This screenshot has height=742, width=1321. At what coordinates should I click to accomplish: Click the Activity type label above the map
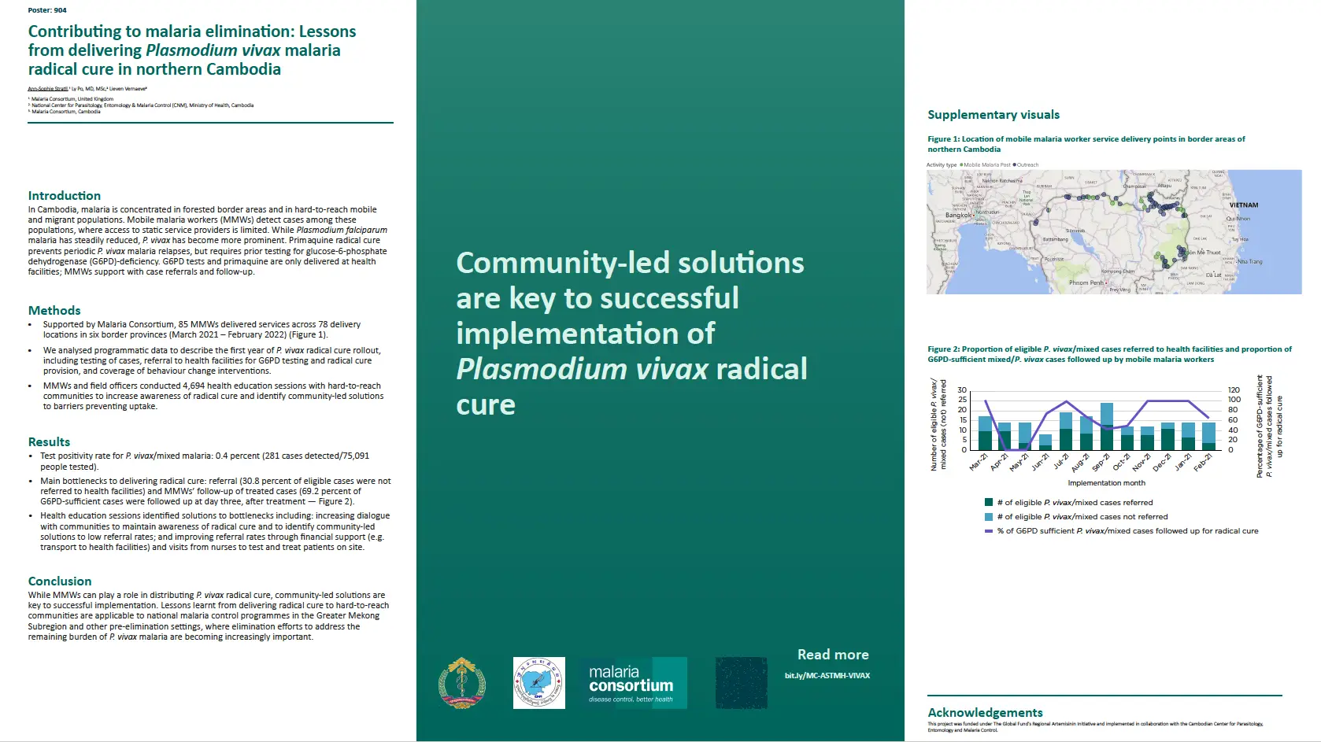(x=942, y=165)
